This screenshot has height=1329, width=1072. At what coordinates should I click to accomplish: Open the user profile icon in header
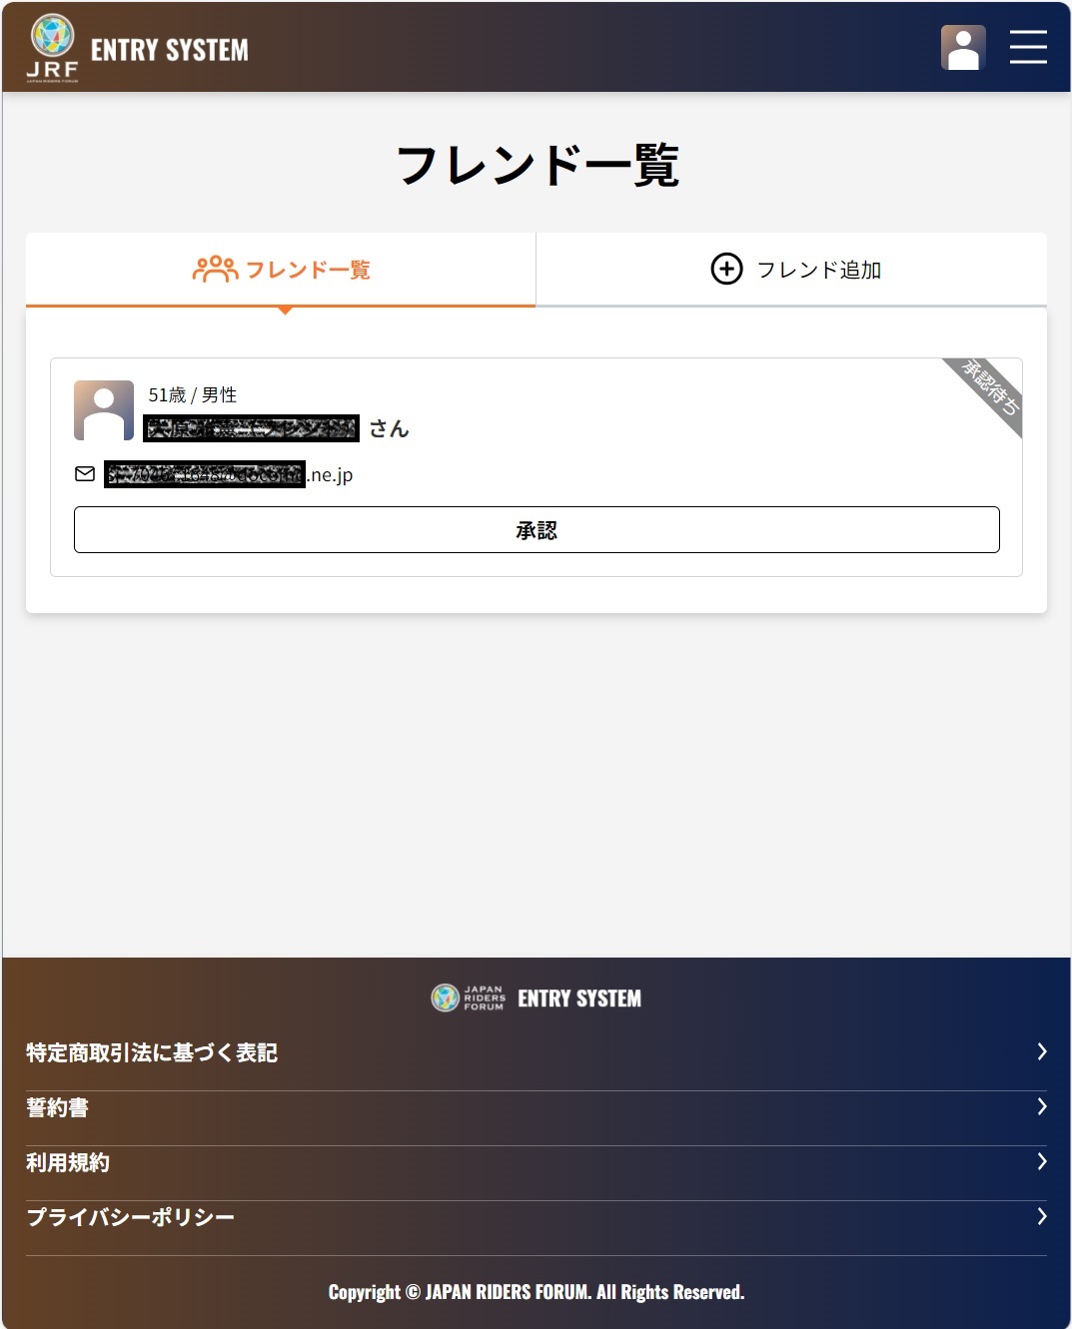[x=963, y=47]
